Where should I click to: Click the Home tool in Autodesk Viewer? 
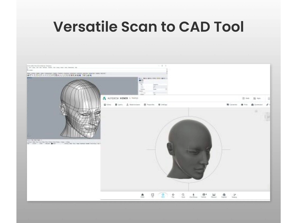click(143, 196)
